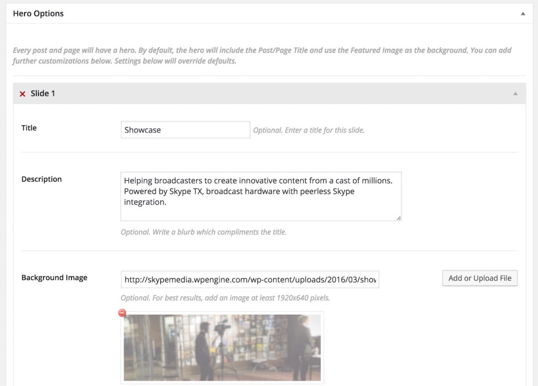Viewport: 538px width, 386px height.
Task: Collapse the Hero Options panel
Action: tap(523, 14)
